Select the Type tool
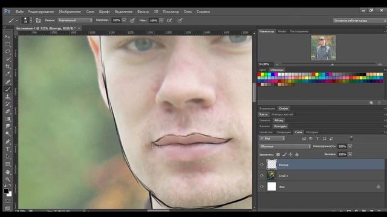The height and width of the screenshot is (217, 387). (x=8, y=149)
